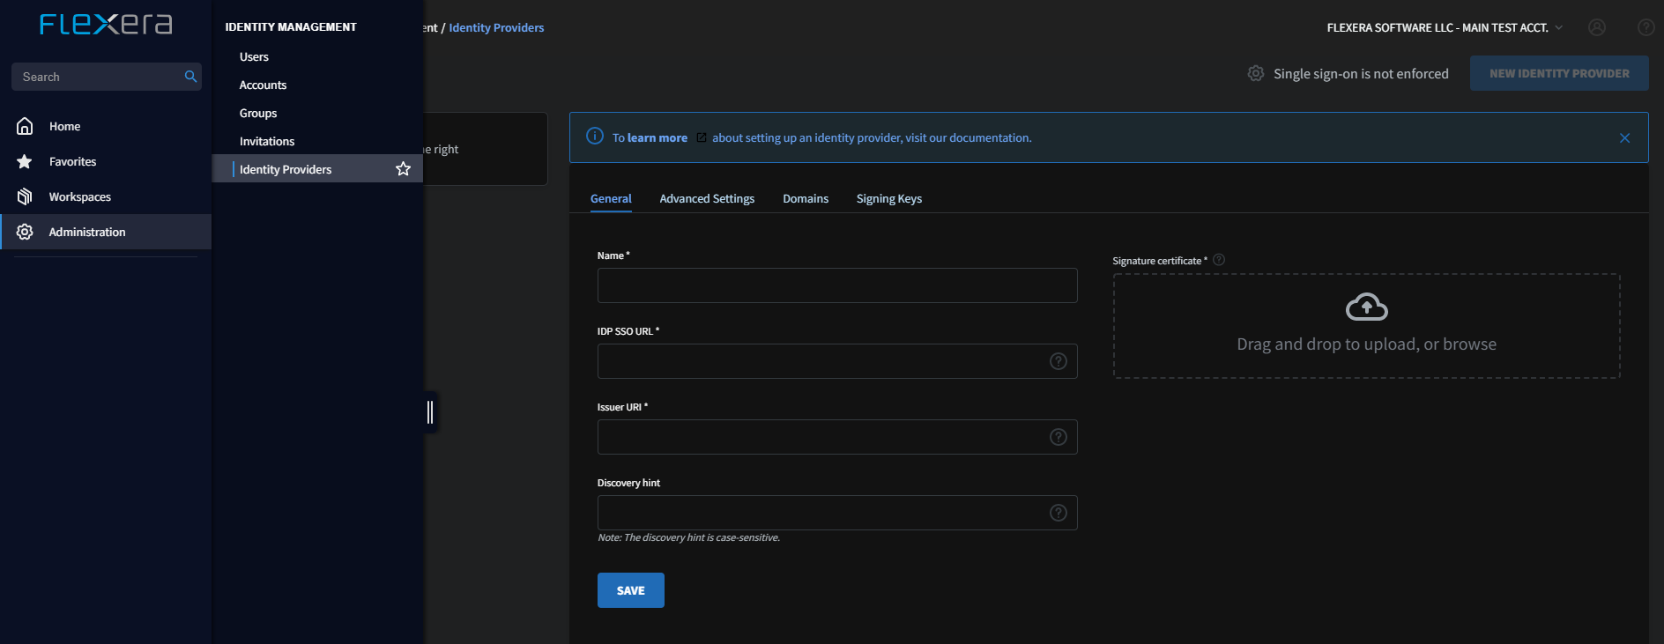Screen dimensions: 1664x644
Task: Click the Discovery hint help icon
Action: pyautogui.click(x=1059, y=513)
